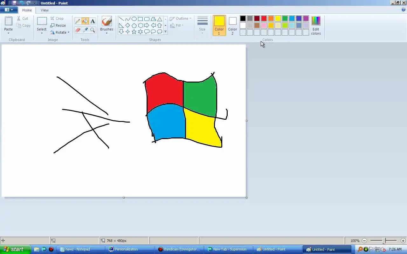The height and width of the screenshot is (254, 407).
Task: Choose the Triangle shape
Action: [160, 19]
